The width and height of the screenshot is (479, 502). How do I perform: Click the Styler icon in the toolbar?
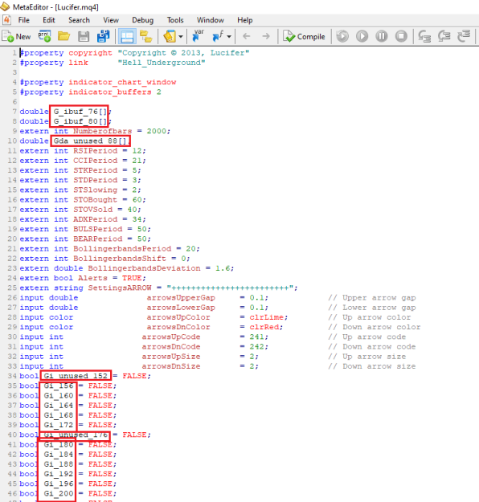170,36
